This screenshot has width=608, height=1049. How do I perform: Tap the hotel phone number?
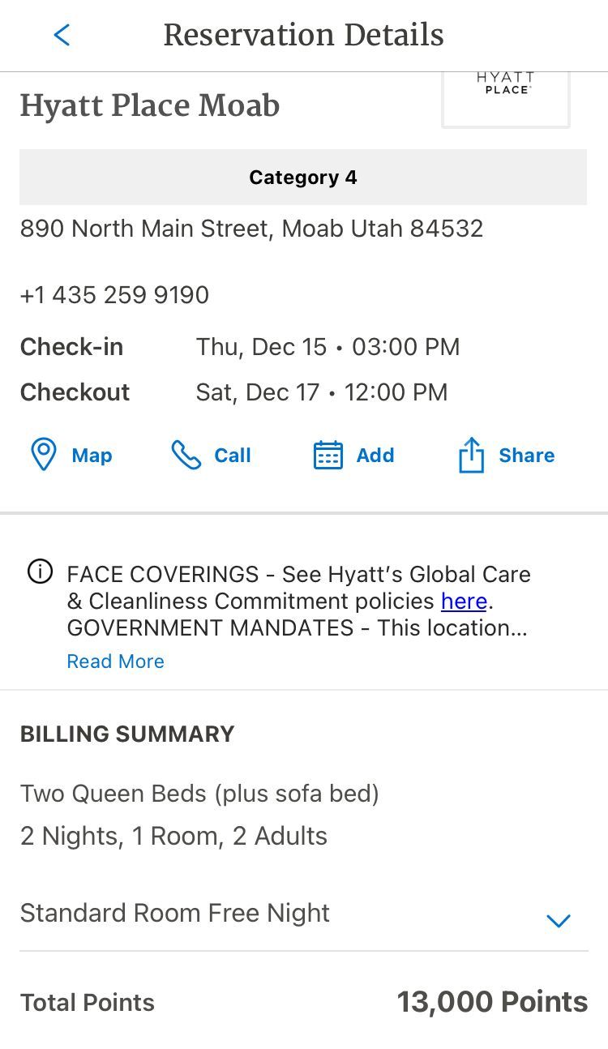(x=114, y=295)
